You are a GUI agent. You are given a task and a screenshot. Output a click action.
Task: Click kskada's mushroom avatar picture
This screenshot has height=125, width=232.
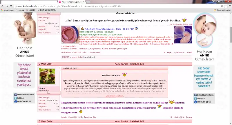(47, 76)
